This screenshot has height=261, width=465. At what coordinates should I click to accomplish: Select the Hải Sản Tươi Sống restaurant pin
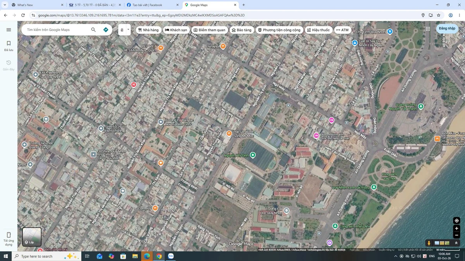pos(229,133)
